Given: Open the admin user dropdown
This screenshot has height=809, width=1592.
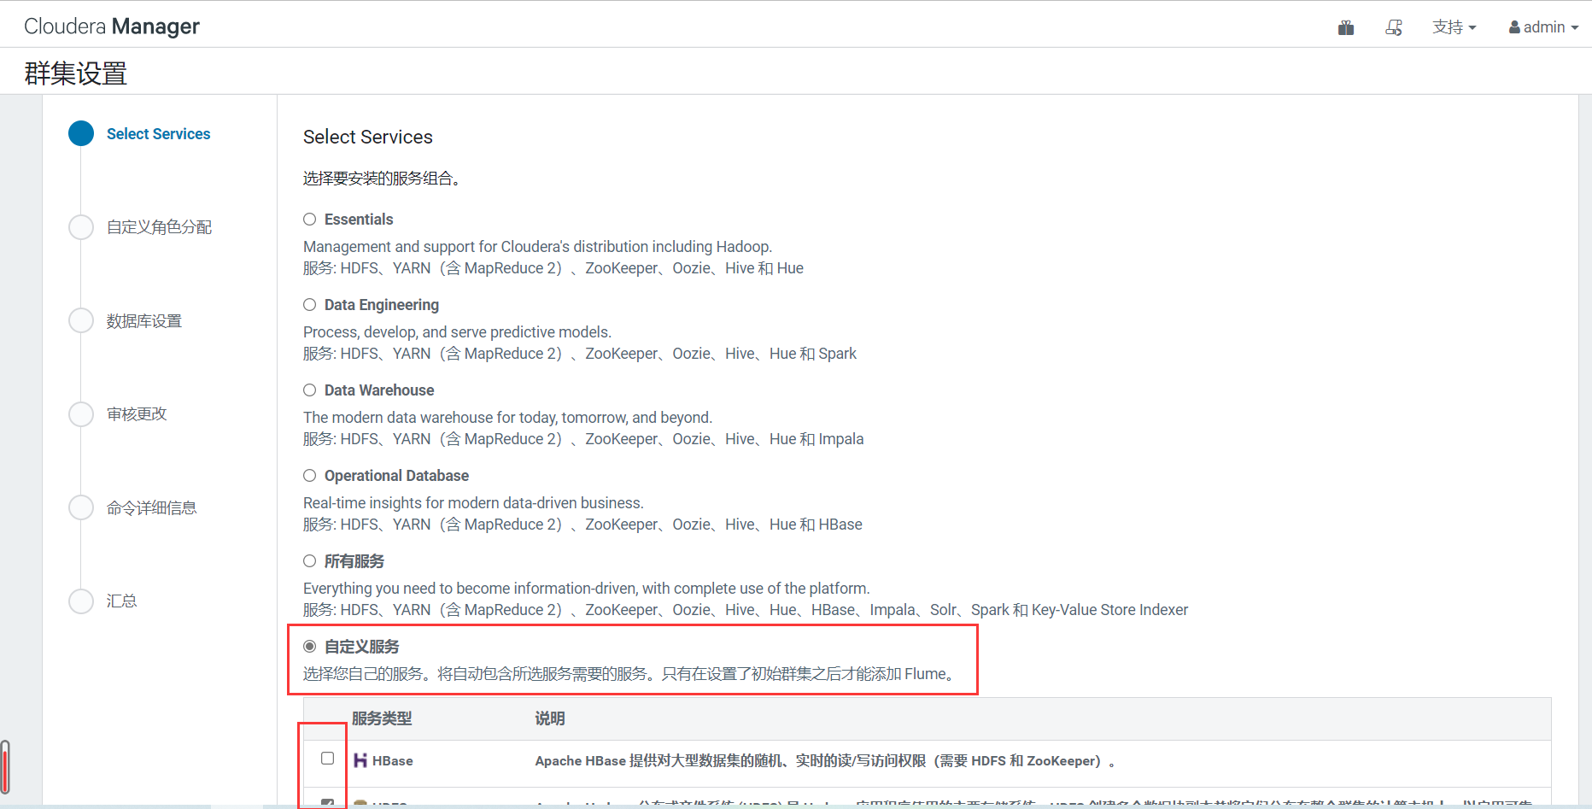Looking at the screenshot, I should pyautogui.click(x=1543, y=27).
